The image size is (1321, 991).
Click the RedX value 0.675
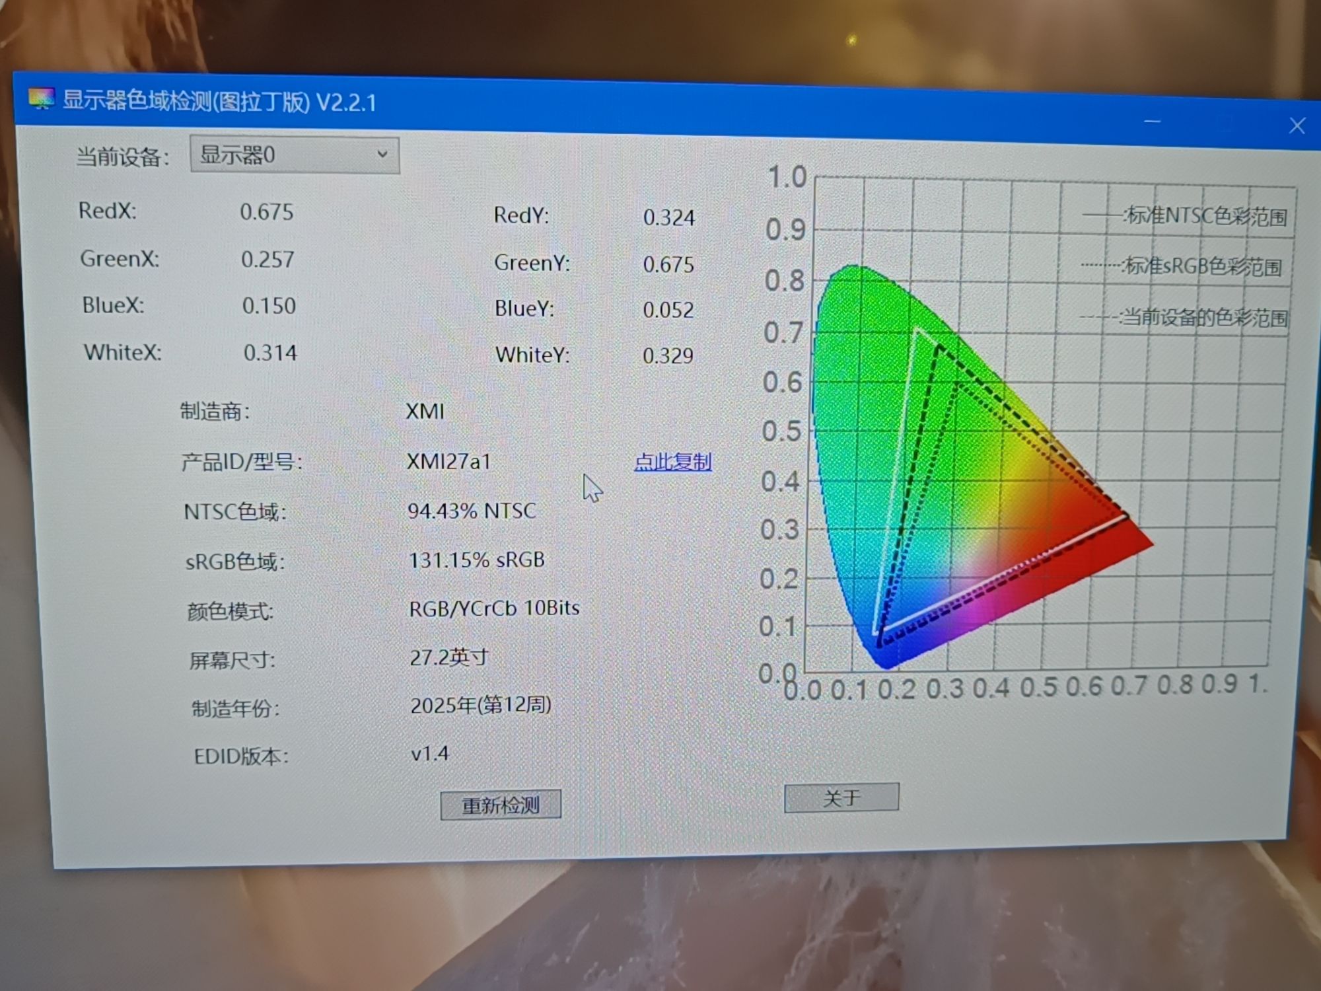266,212
